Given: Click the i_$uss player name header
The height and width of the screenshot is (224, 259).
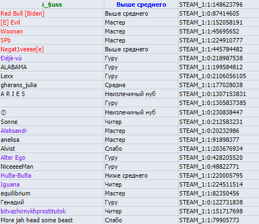Looking at the screenshot, I should tap(52, 4).
